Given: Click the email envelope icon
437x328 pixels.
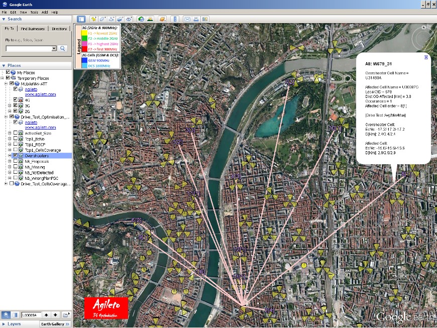Looking at the screenshot, I should [x=187, y=19].
